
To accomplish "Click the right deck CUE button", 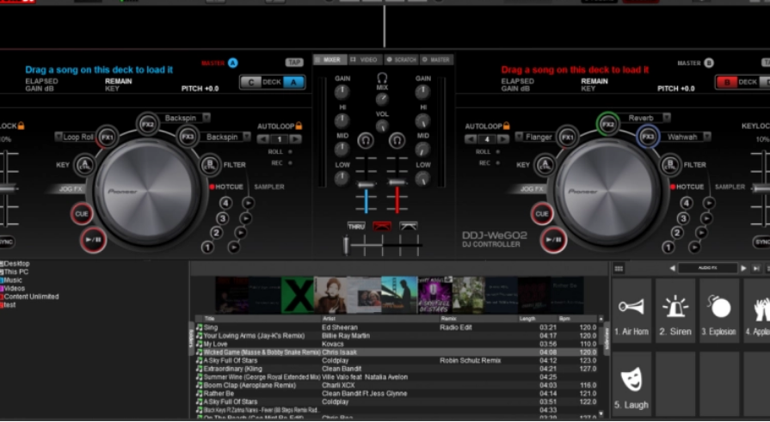I will tap(542, 214).
